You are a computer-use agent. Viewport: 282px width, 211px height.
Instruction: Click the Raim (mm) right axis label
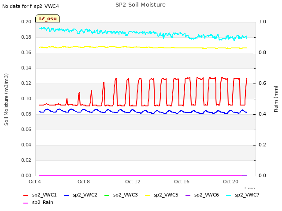[276, 99]
